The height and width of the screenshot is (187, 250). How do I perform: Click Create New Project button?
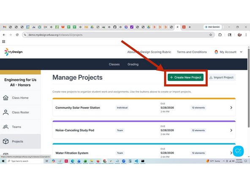(x=185, y=77)
